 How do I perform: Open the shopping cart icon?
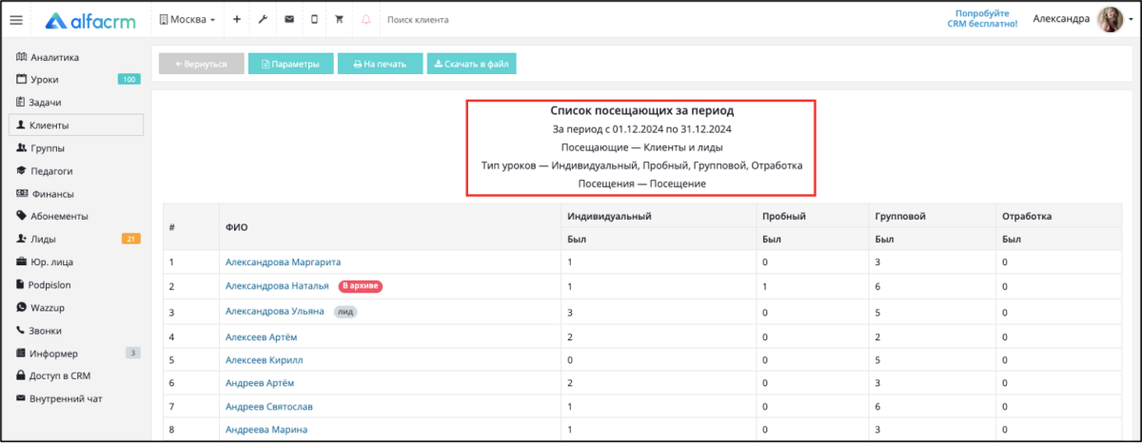click(340, 19)
